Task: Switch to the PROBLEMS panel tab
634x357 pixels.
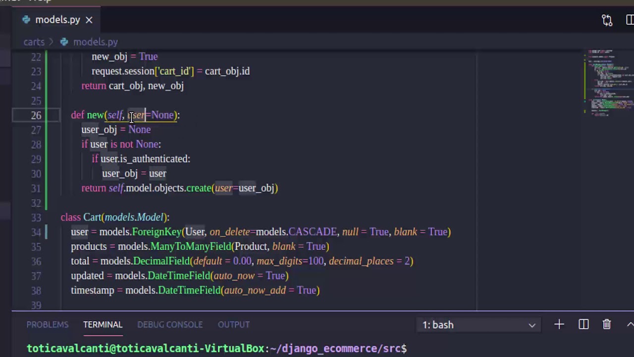Action: coord(48,325)
